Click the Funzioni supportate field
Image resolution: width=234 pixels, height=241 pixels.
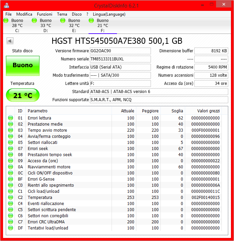[x=159, y=100]
